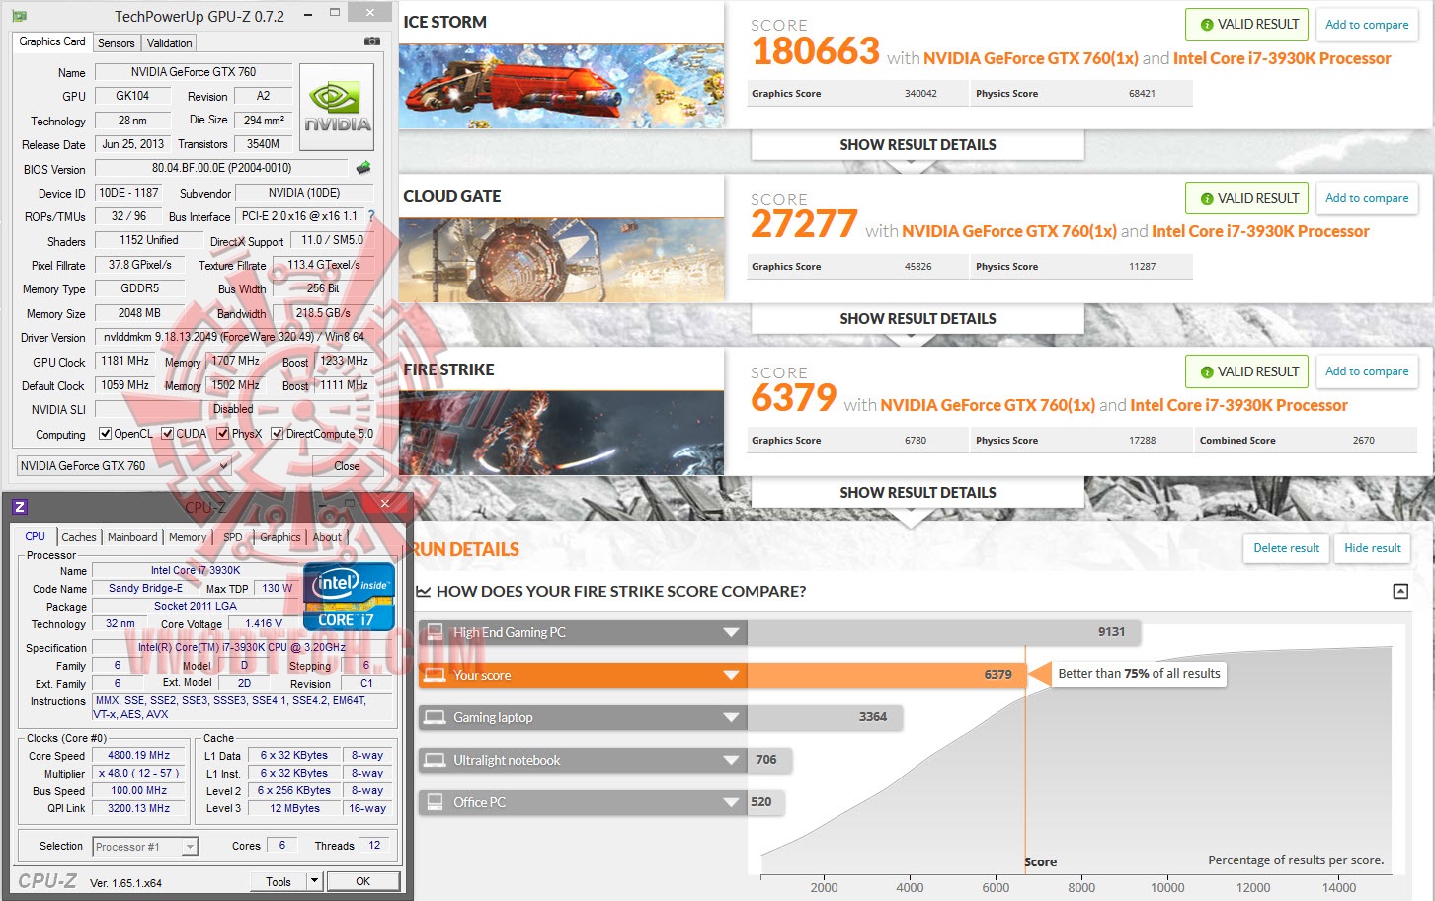The width and height of the screenshot is (1435, 901).
Task: Click the GPU-Z screenshot camera icon
Action: tap(372, 41)
